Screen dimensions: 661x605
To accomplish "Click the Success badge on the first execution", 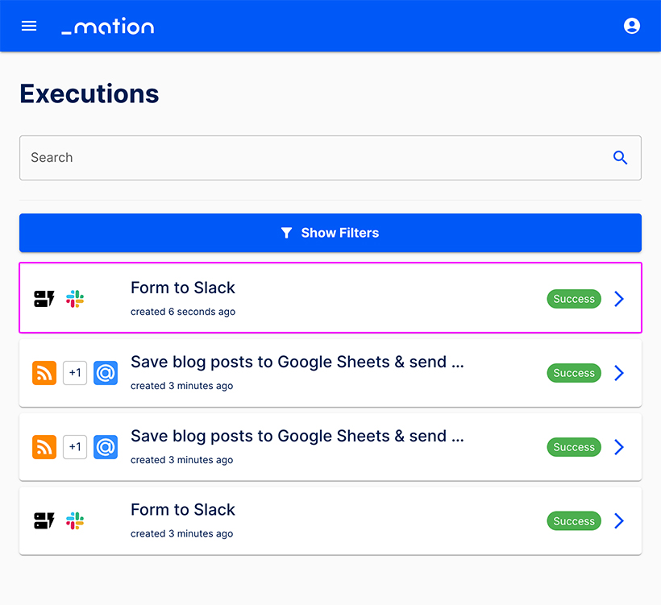I will [574, 298].
